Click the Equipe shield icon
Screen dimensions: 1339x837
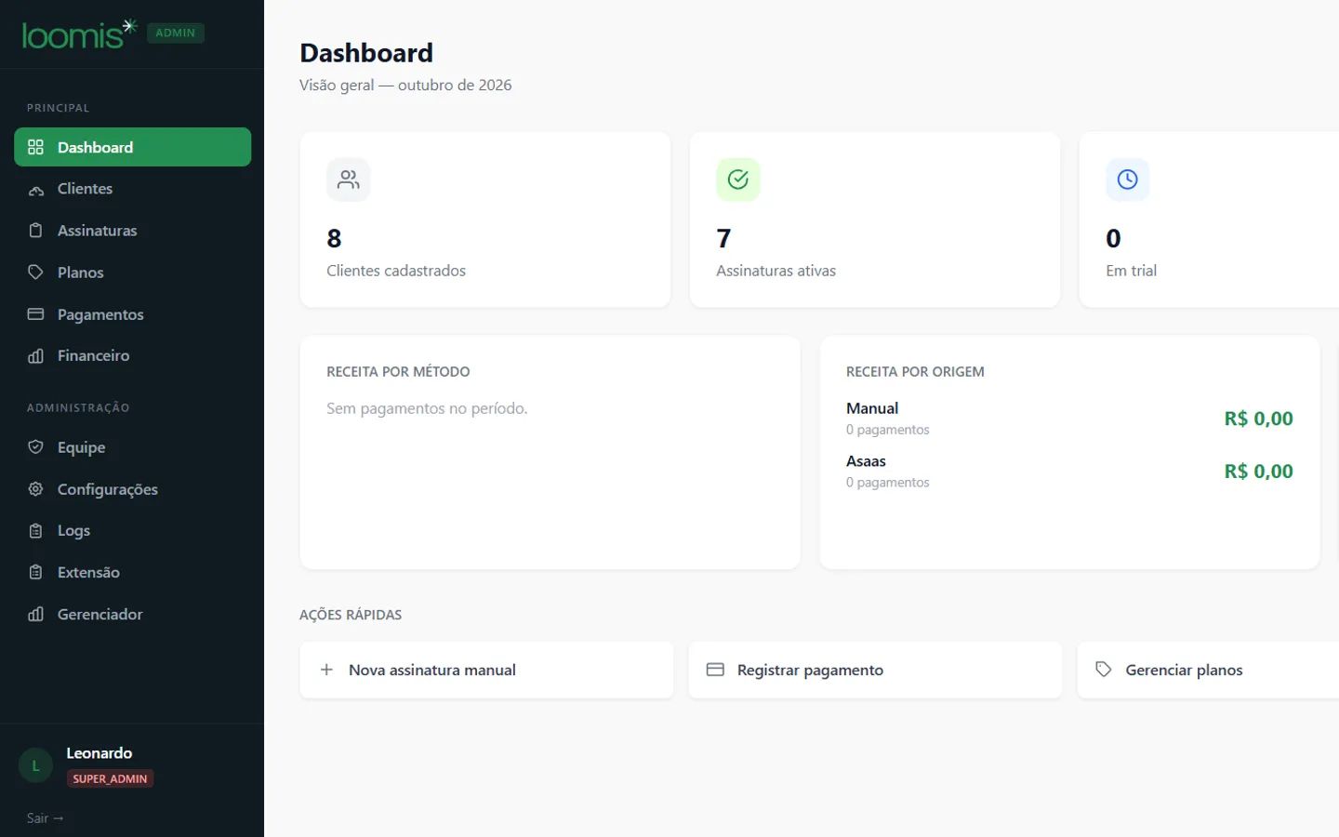click(35, 447)
